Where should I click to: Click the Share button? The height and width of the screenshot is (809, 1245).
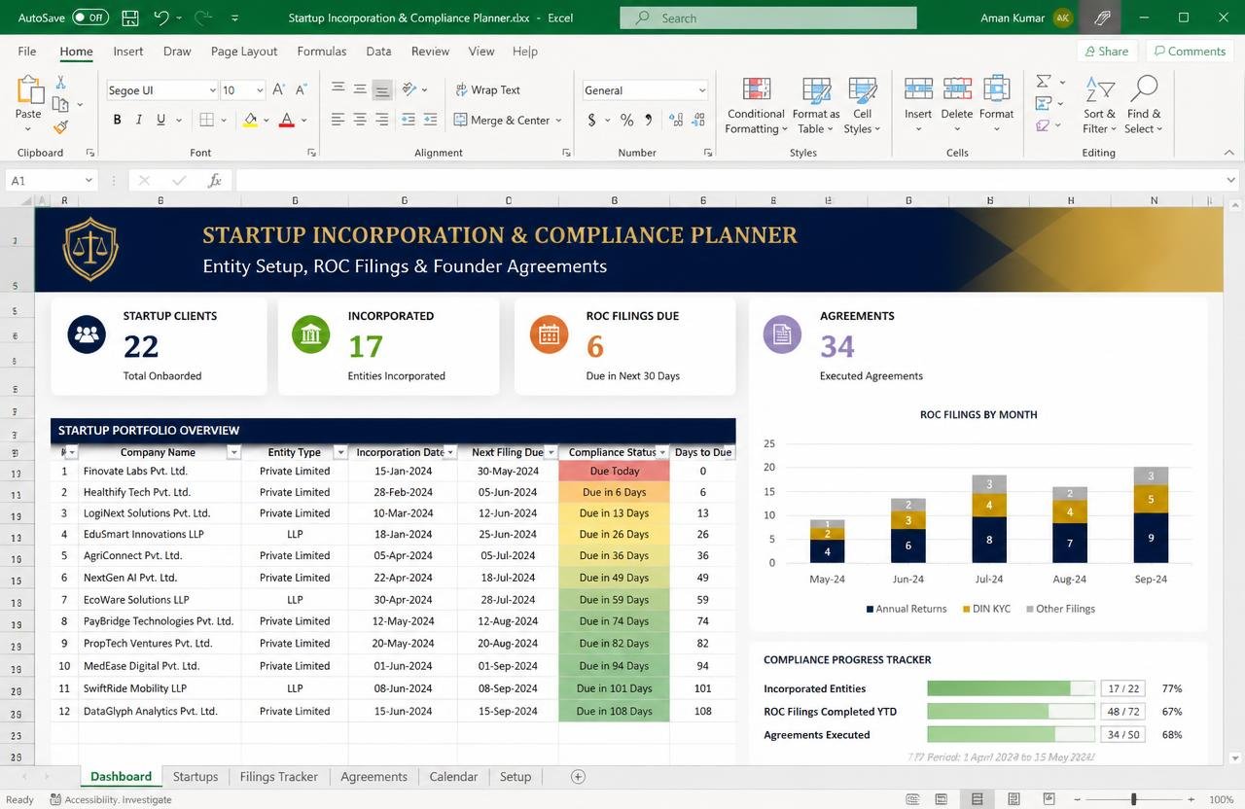click(1105, 52)
